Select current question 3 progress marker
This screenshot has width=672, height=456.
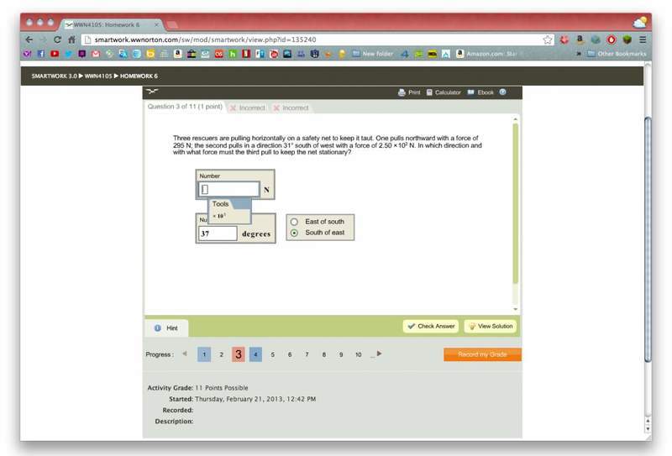click(x=239, y=354)
